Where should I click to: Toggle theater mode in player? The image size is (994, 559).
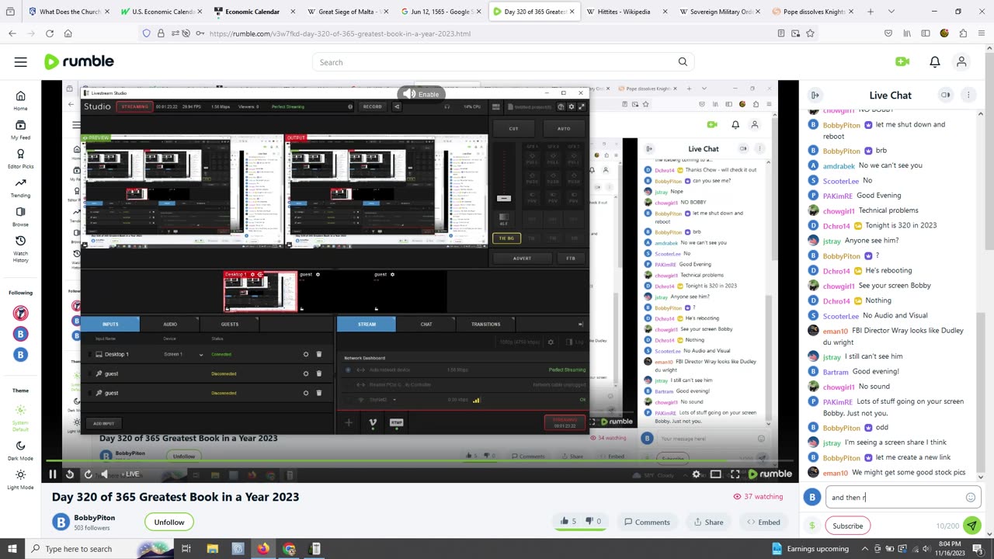716,474
